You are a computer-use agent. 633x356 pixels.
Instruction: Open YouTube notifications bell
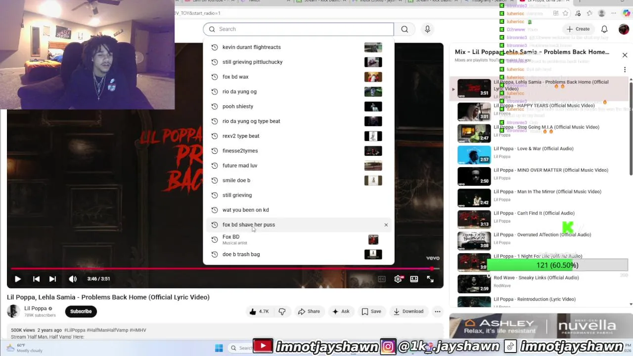[604, 29]
